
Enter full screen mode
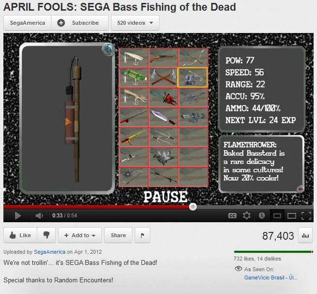[x=306, y=216]
